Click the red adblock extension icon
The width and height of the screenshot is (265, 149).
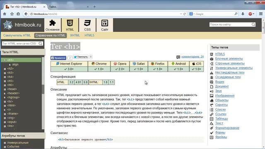coord(250,14)
